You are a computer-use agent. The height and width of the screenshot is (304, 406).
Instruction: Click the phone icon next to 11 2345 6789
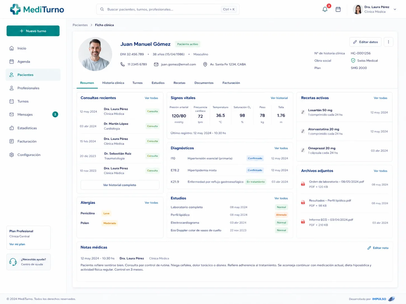click(123, 64)
